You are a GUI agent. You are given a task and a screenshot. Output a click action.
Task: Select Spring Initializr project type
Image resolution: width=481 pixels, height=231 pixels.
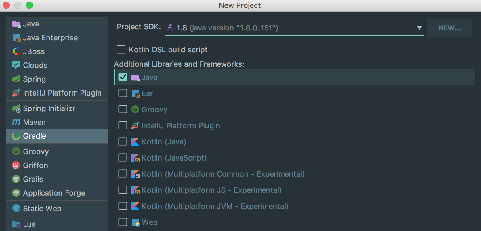tap(57, 108)
